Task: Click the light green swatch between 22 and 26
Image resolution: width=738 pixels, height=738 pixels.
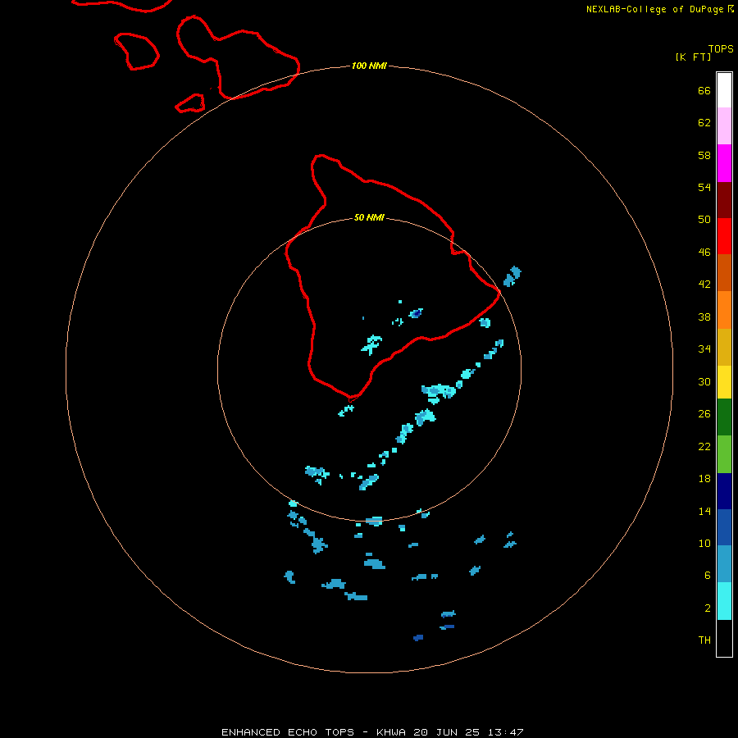Action: click(724, 454)
